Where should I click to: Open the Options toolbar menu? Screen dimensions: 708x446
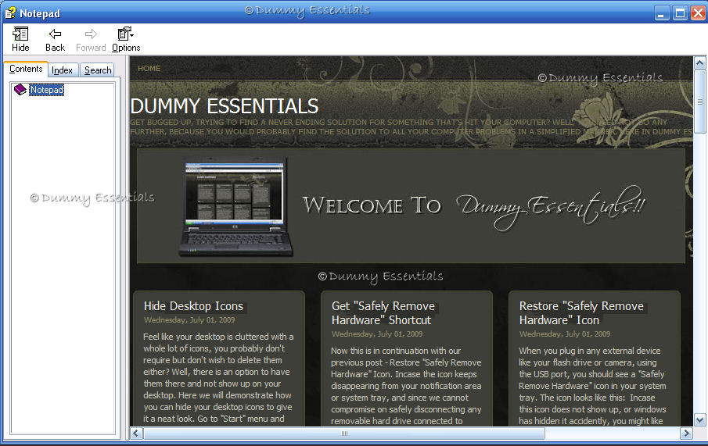click(126, 39)
